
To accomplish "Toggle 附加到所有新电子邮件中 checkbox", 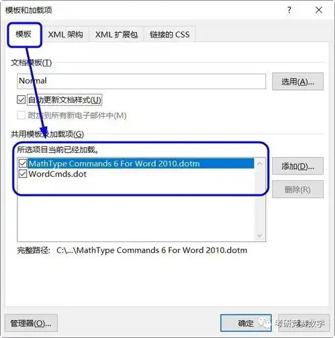I will coord(21,115).
